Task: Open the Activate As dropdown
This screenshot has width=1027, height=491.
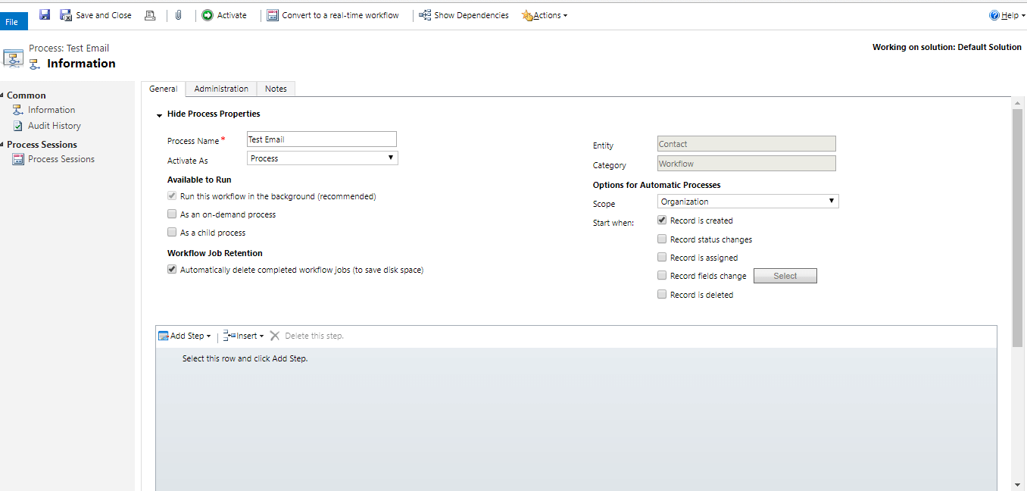Action: [x=323, y=158]
